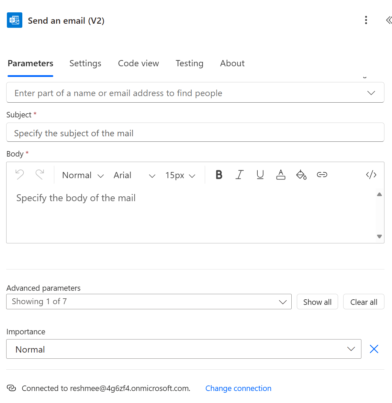Click the Outlook connector icon next to the title

(x=14, y=20)
